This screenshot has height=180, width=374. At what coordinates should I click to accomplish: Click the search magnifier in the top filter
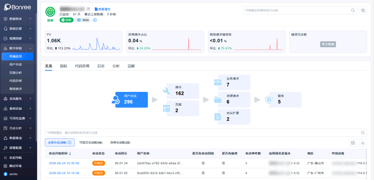pyautogui.click(x=353, y=10)
